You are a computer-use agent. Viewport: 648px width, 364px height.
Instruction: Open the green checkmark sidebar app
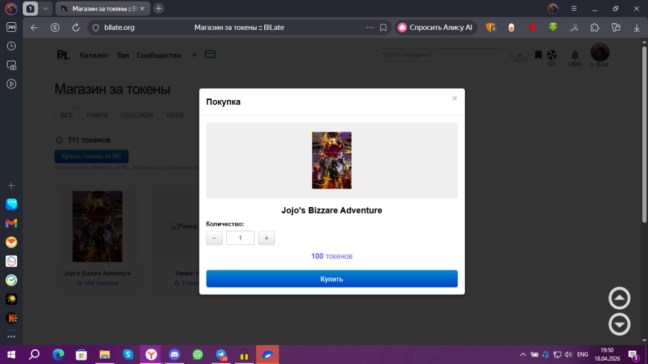[11, 280]
